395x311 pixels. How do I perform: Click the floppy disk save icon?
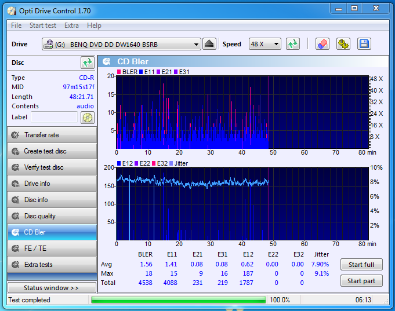(364, 44)
